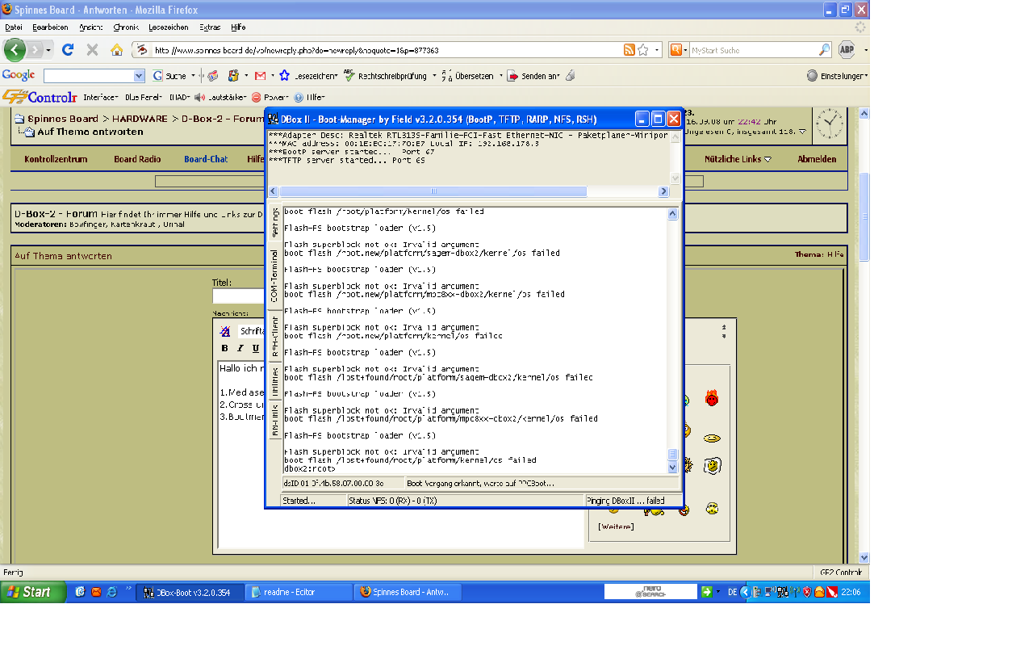Toggle bold formatting in message editor
Viewport: 1033px width, 646px height.
click(224, 348)
